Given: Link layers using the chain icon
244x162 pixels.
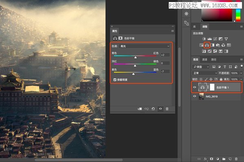Looking at the screenshot, I should pyautogui.click(x=199, y=159).
